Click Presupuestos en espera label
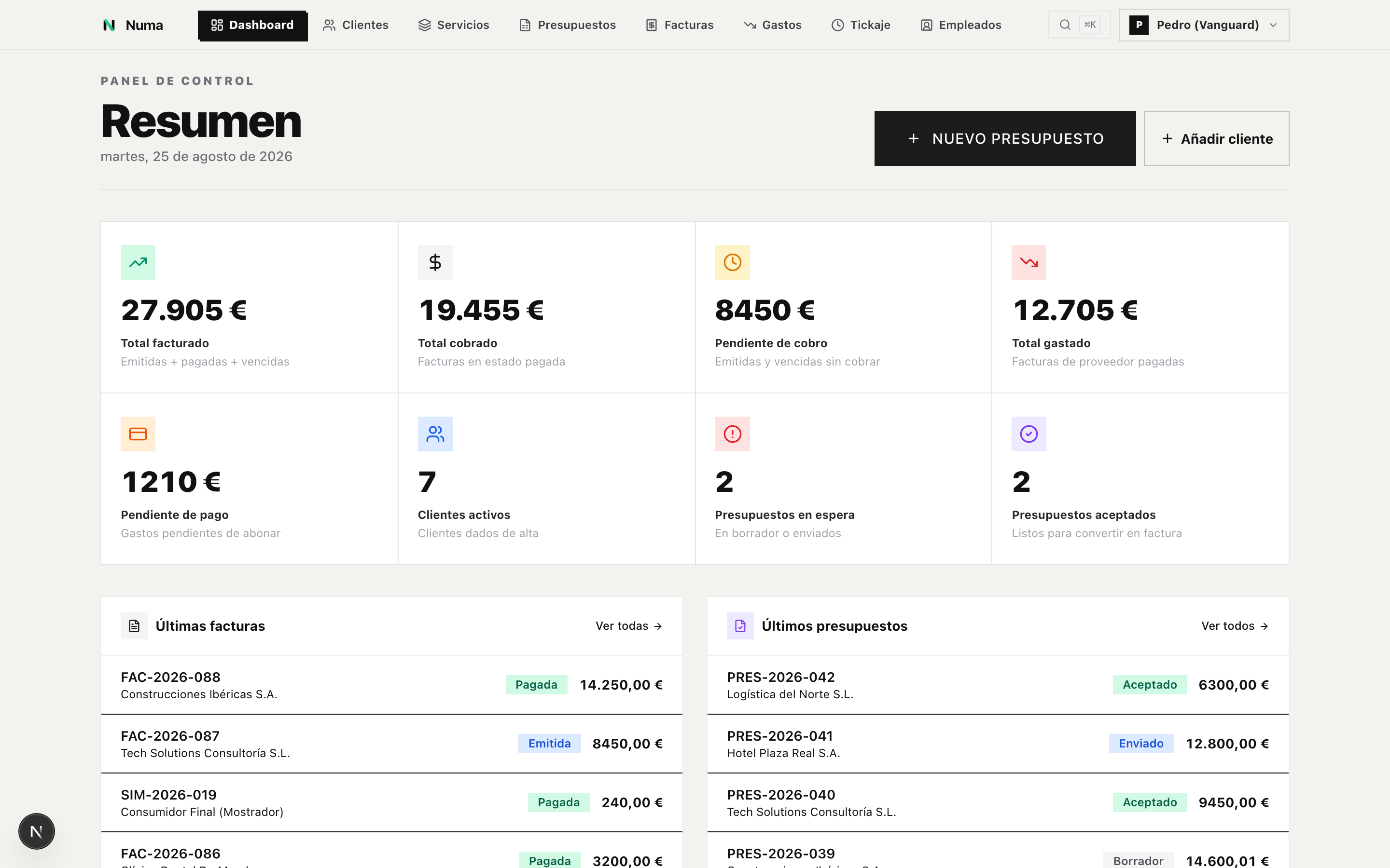Image resolution: width=1390 pixels, height=868 pixels. [x=785, y=515]
